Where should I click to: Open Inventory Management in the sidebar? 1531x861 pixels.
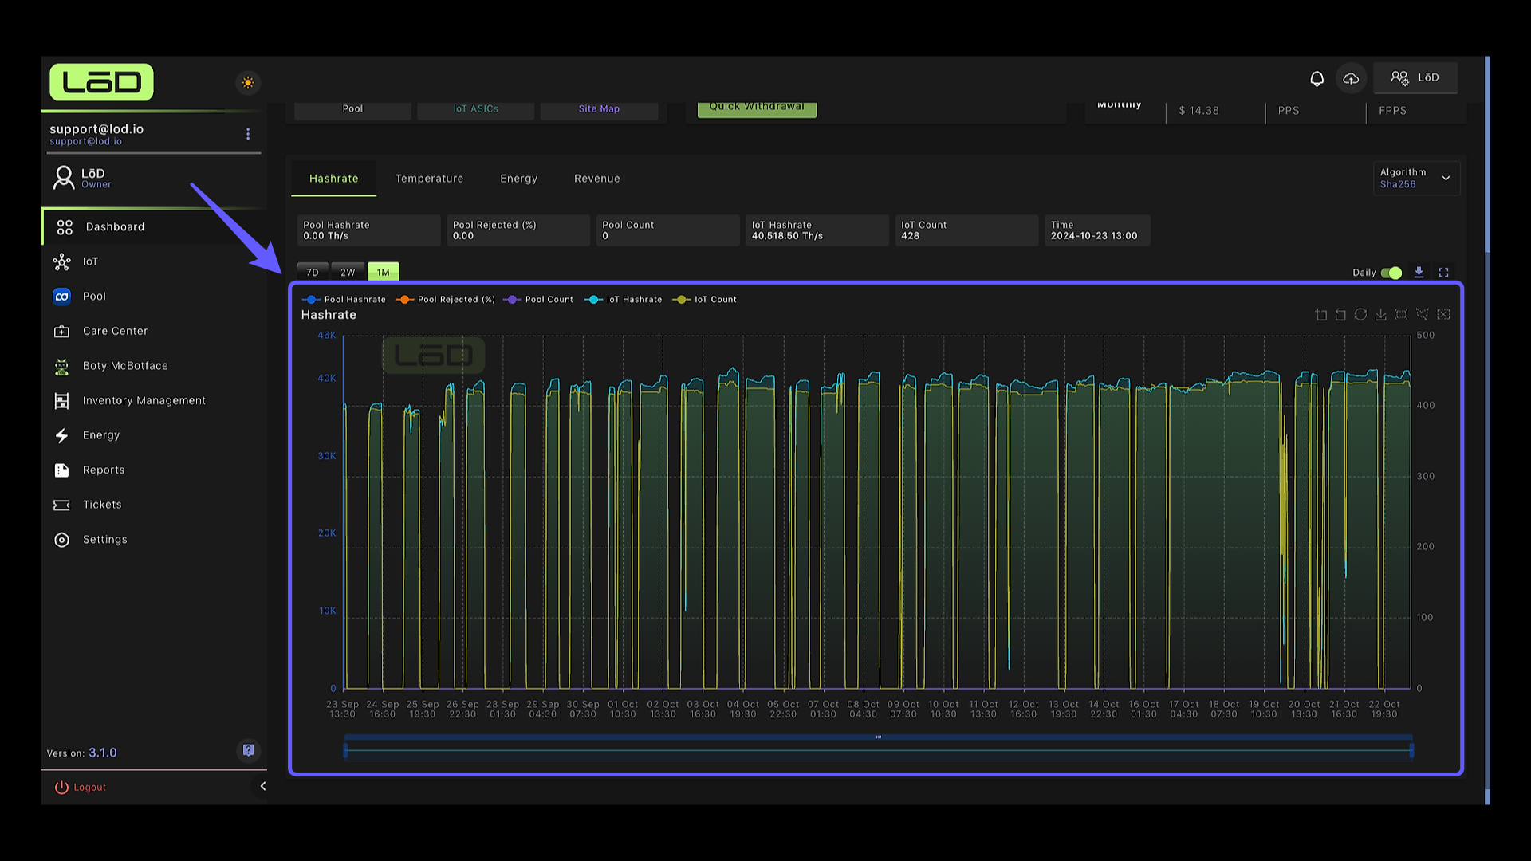click(x=154, y=401)
